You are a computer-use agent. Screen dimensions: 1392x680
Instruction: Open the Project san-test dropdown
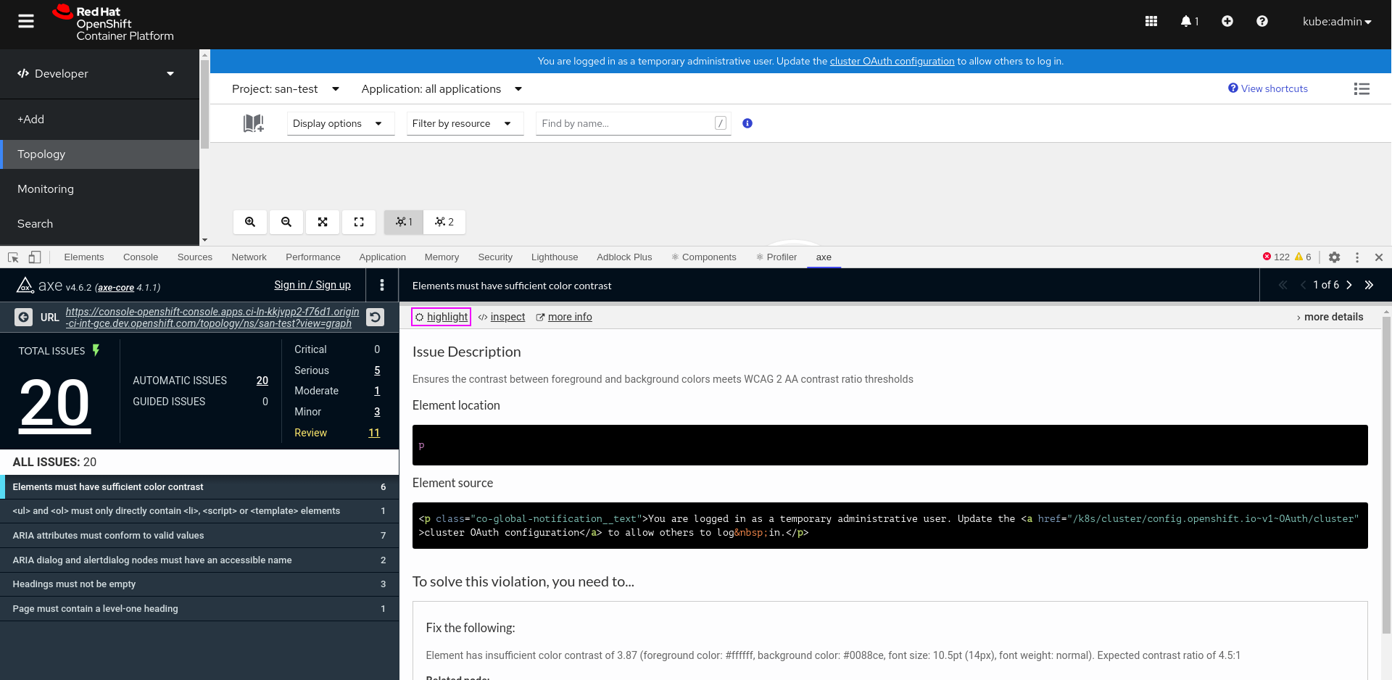(x=286, y=88)
